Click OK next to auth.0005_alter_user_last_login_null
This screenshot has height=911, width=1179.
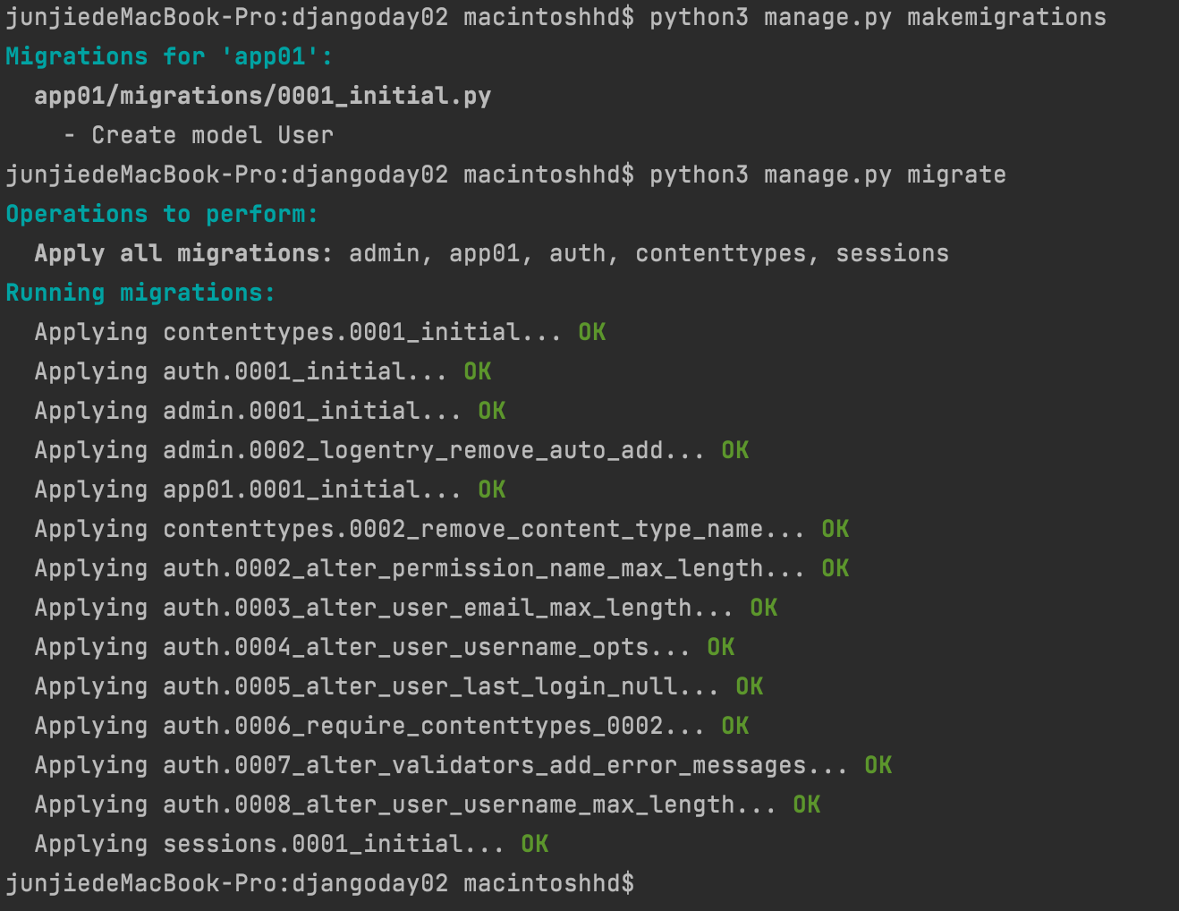[750, 686]
